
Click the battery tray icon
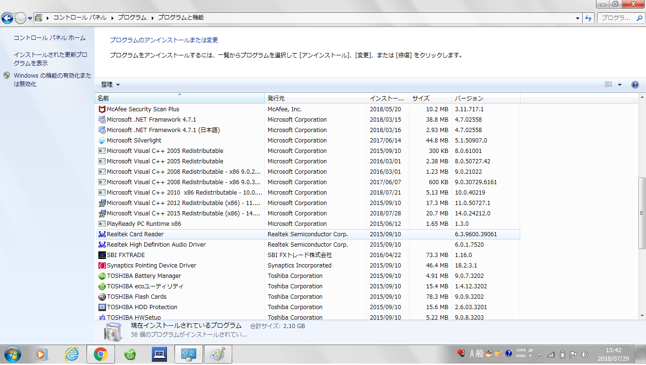point(562,354)
